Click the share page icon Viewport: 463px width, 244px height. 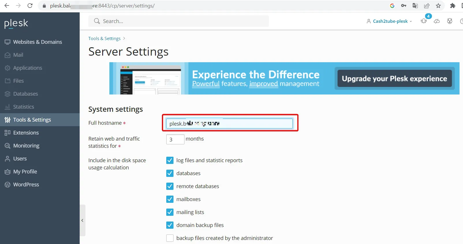click(x=427, y=6)
